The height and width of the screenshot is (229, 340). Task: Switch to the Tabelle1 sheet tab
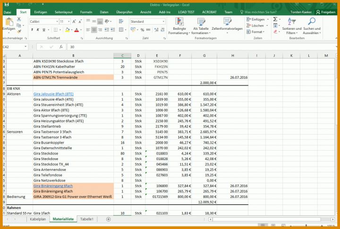click(x=87, y=219)
